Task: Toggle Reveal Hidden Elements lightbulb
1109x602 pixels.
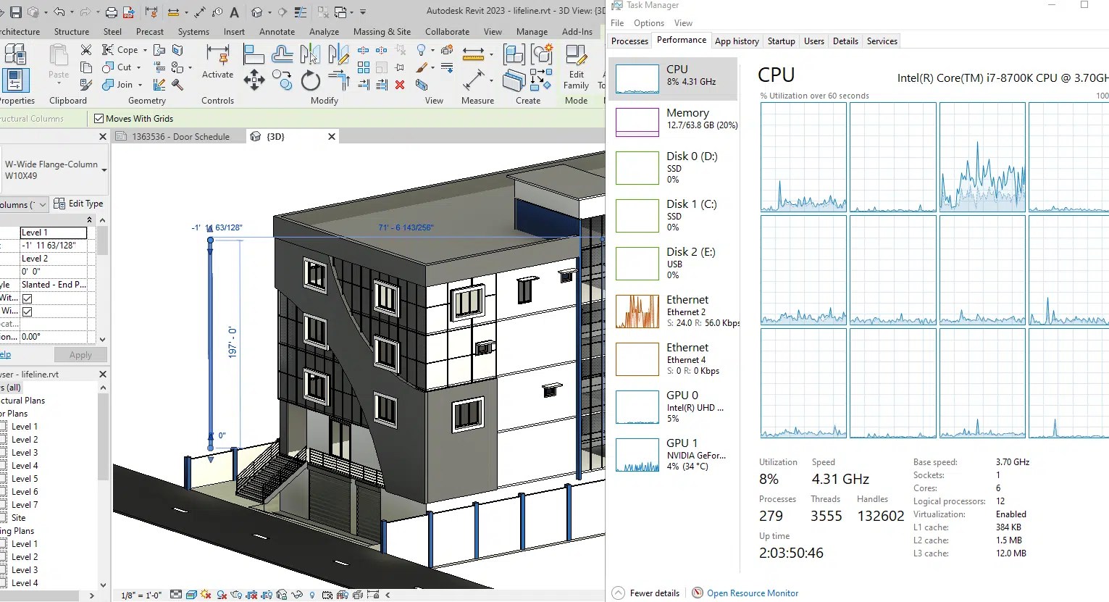Action: coord(311,594)
